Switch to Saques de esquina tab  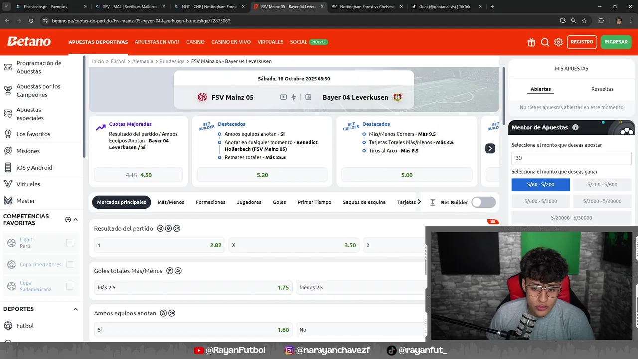tap(364, 202)
